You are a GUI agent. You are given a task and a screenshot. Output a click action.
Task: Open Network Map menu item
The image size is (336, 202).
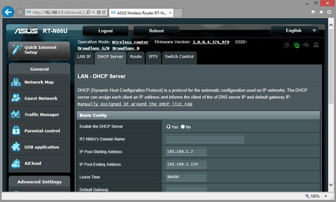(x=39, y=82)
